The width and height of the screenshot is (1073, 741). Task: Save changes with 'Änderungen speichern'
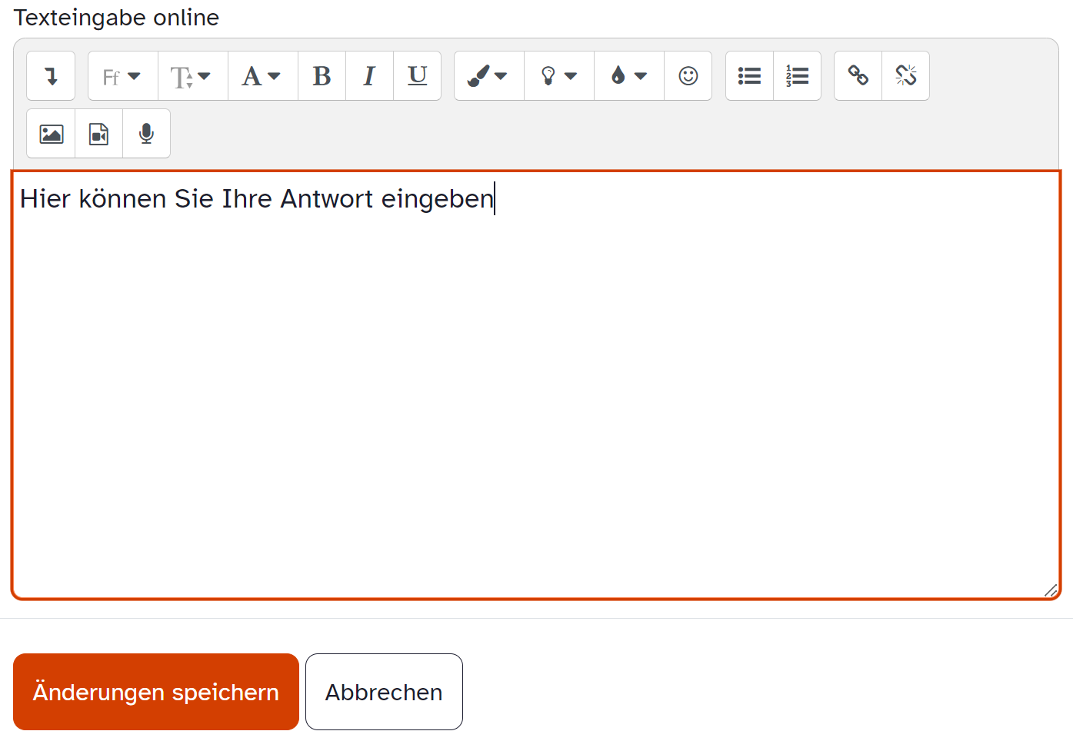pyautogui.click(x=155, y=691)
